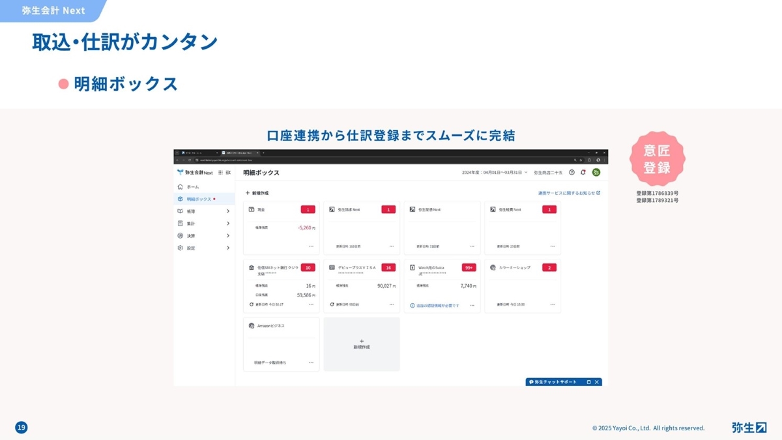Open the green user avatar menu
The image size is (782, 440).
pyautogui.click(x=596, y=173)
